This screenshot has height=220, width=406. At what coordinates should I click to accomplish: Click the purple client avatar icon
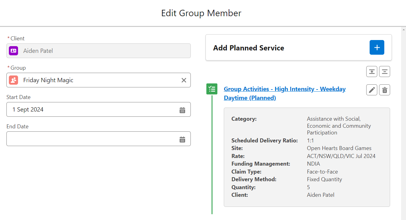(13, 51)
